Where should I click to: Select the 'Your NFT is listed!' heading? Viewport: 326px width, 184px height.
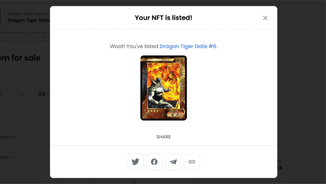164,18
